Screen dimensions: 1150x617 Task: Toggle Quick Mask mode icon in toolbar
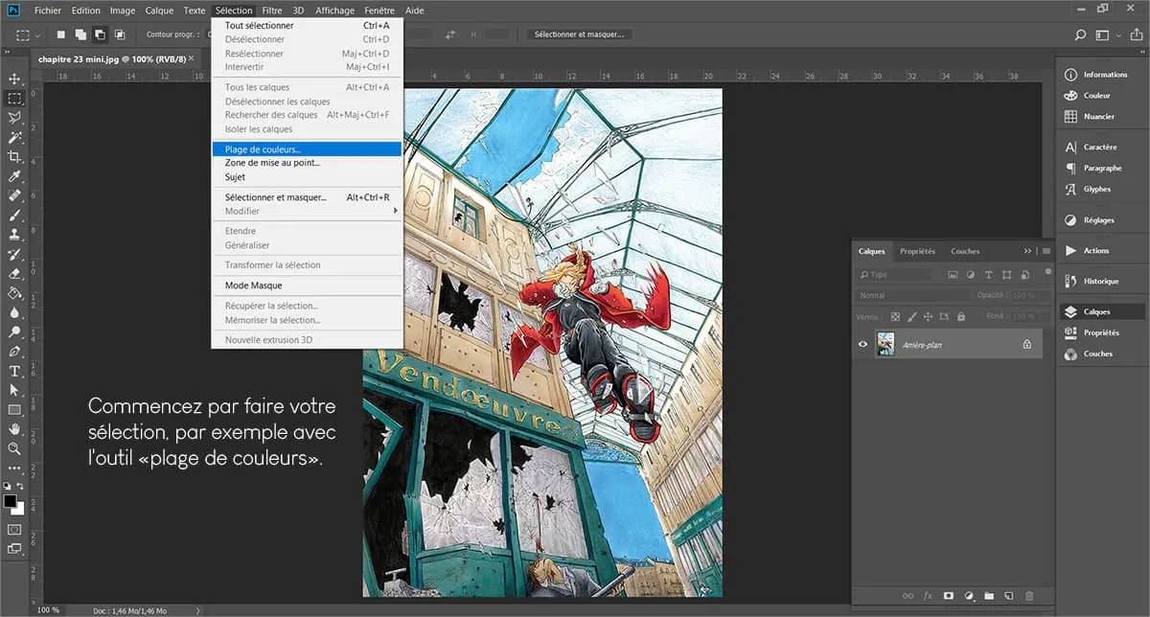point(14,529)
